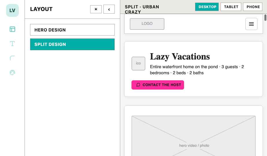Screen dimensions: 267x156
Task: Open the layout panel icon in sidebar
Action: pos(12,29)
